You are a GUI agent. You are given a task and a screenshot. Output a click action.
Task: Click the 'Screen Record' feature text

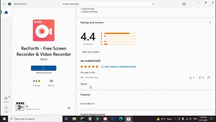pyautogui.click(x=87, y=104)
